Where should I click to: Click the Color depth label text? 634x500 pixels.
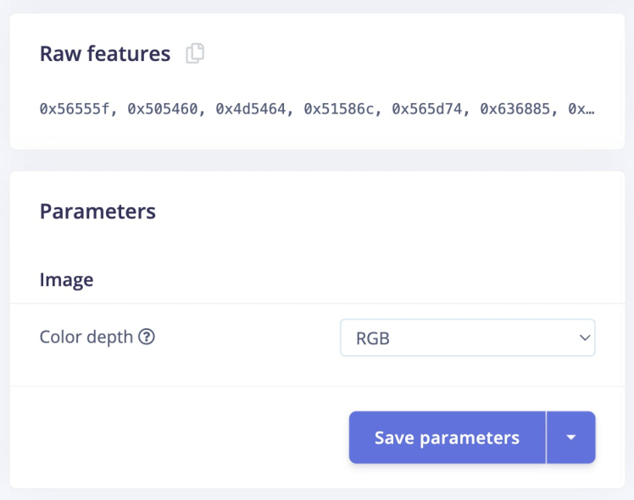click(x=86, y=337)
